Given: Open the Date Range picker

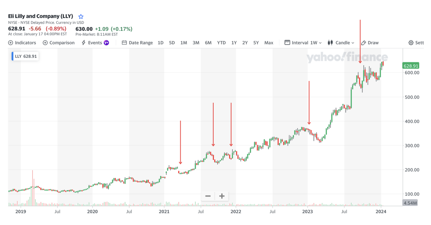Looking at the screenshot, I should tap(137, 43).
